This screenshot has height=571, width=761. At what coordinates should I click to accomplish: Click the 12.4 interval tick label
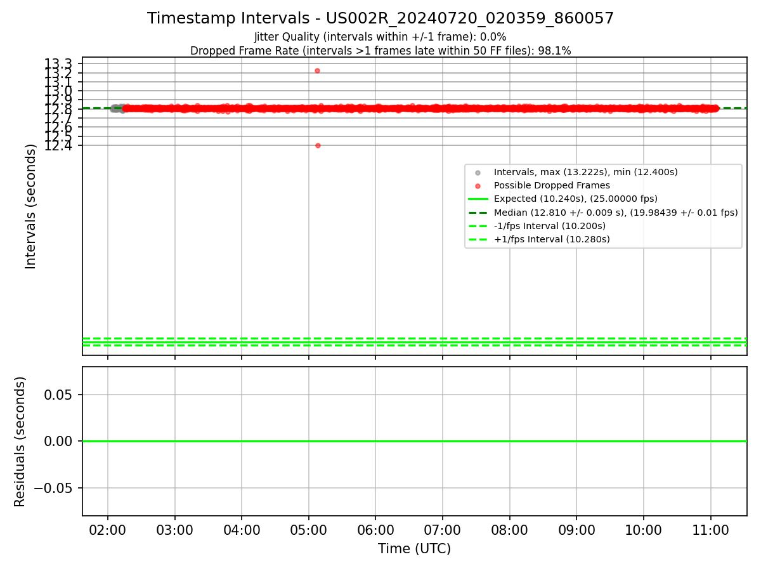coord(58,145)
